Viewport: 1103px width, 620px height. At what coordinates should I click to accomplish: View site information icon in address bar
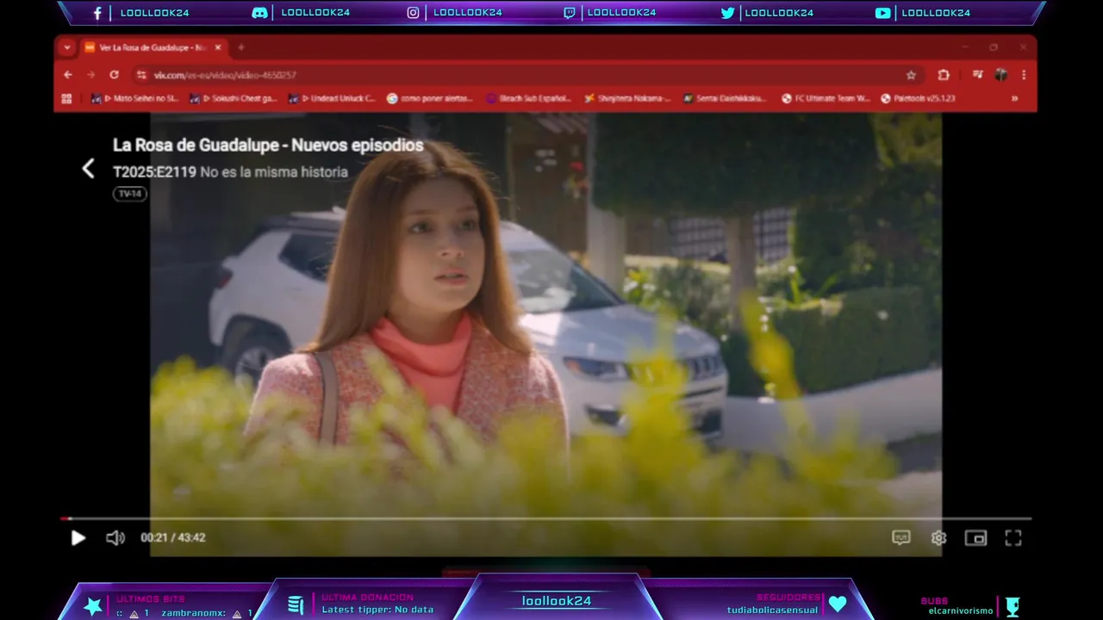click(x=141, y=75)
